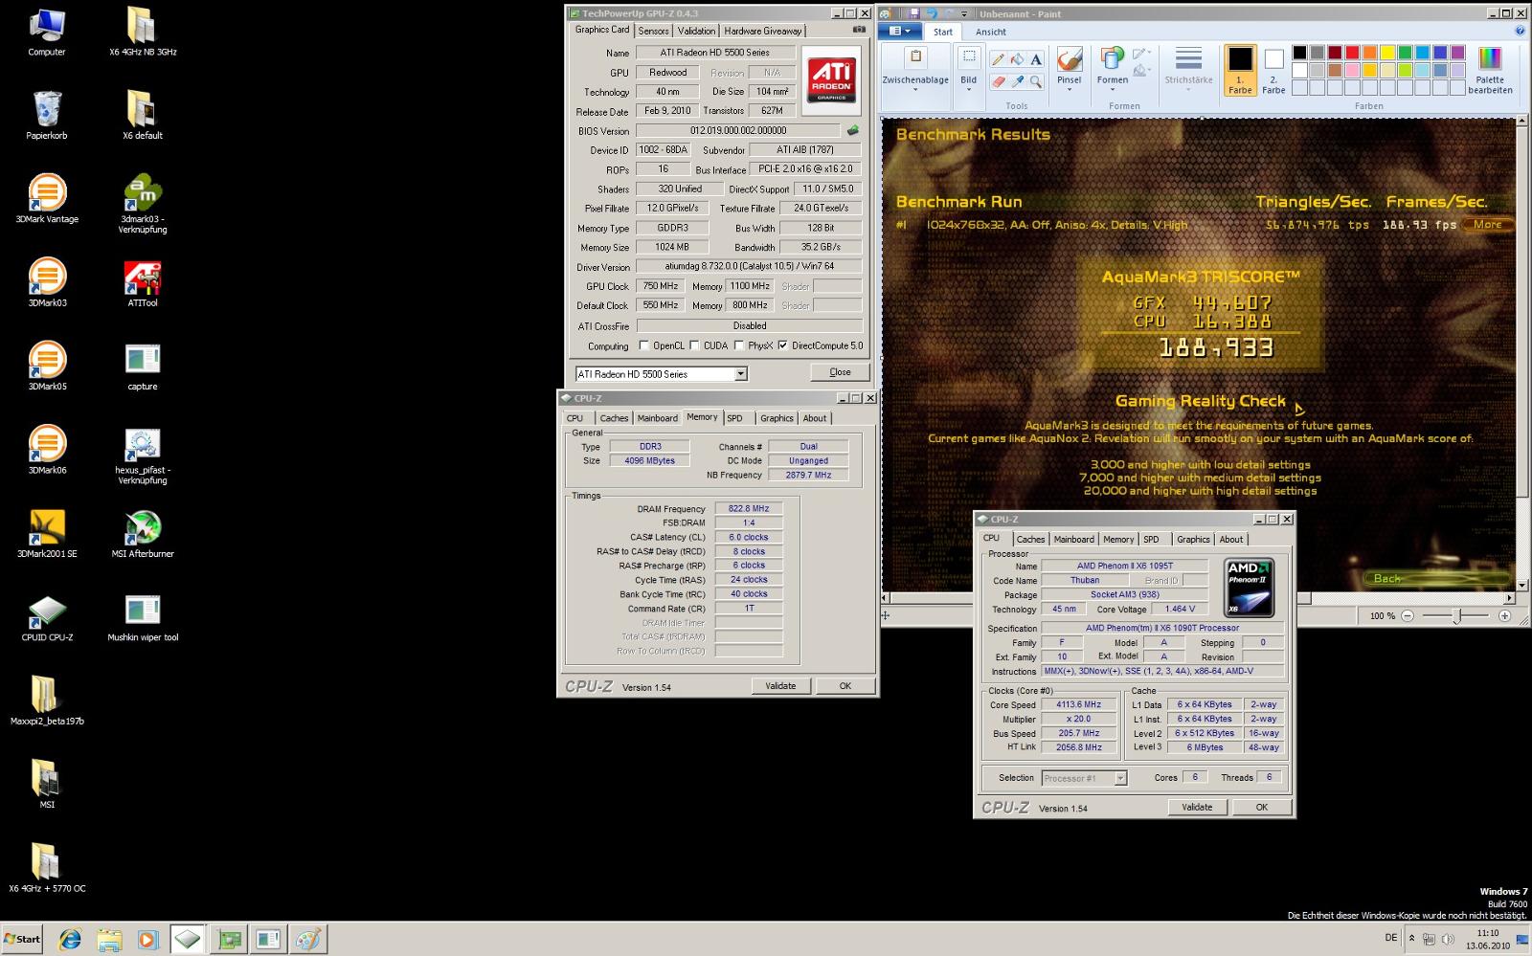1532x956 pixels.
Task: Click OK in processor CPU-Z window
Action: 1262,808
